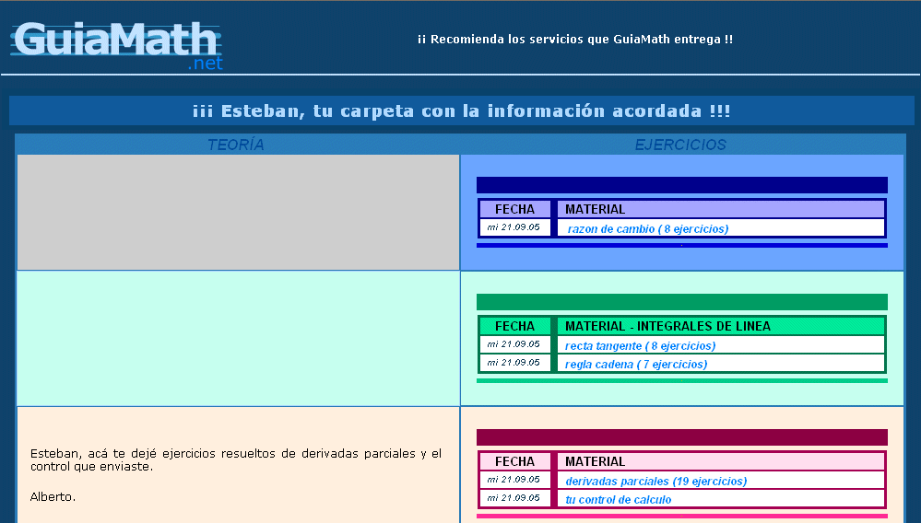921x523 pixels.
Task: Open derivadas parciales (19 ejercicios) link
Action: (656, 482)
